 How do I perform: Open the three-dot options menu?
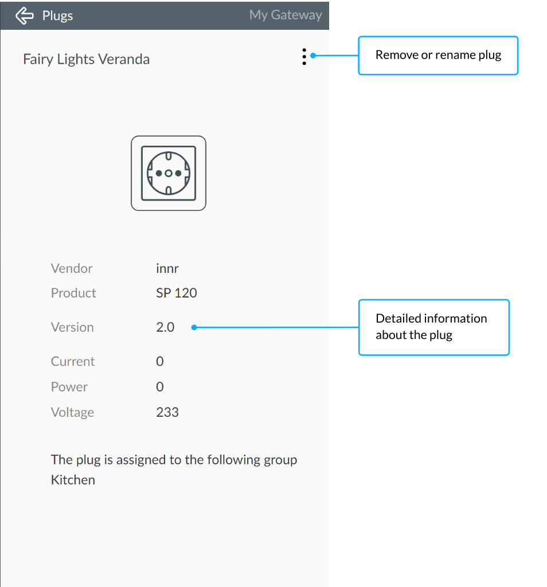[304, 56]
